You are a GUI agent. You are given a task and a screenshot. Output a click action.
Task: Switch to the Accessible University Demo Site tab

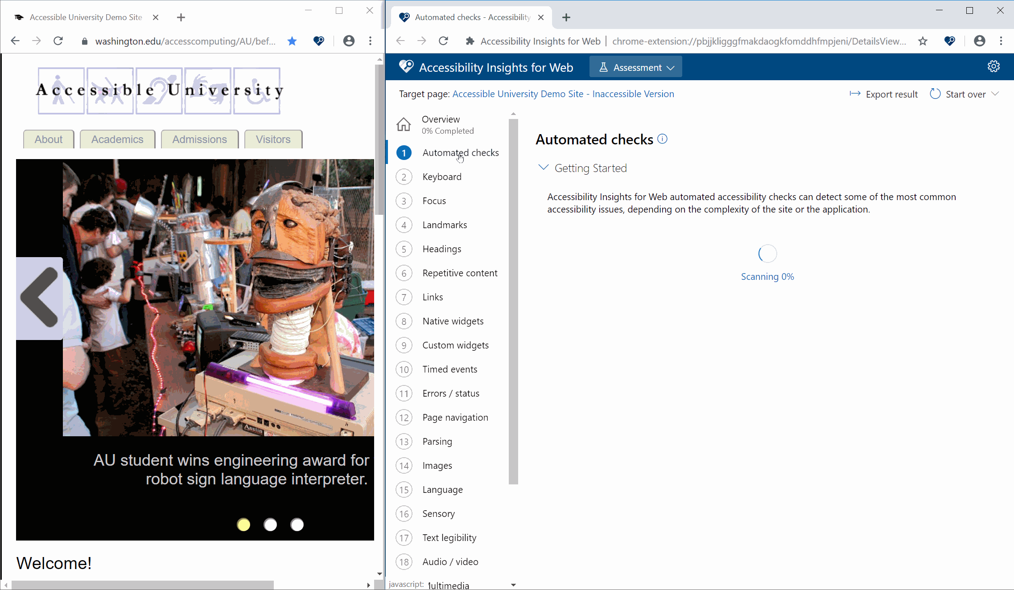tap(85, 17)
